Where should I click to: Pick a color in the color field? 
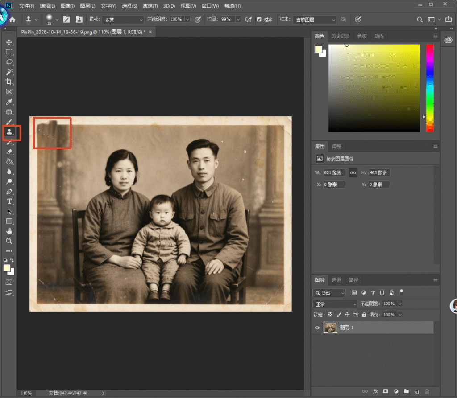374,88
